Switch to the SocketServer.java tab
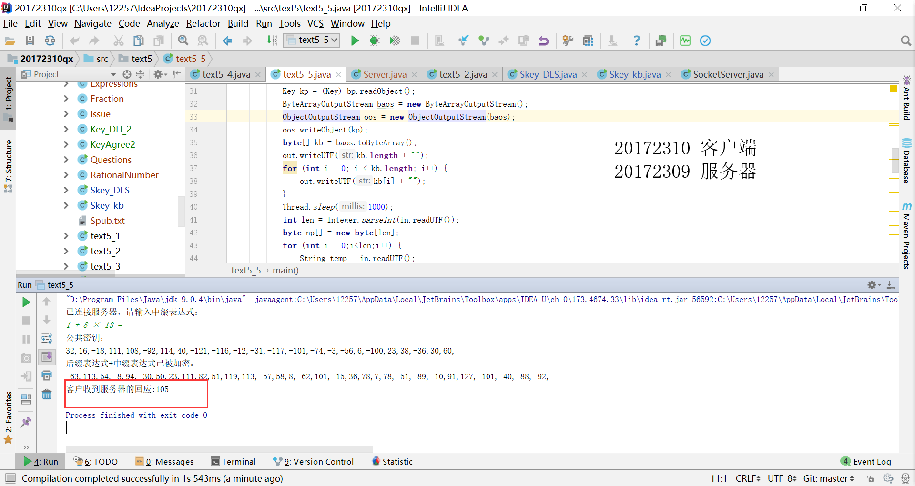 coord(728,74)
